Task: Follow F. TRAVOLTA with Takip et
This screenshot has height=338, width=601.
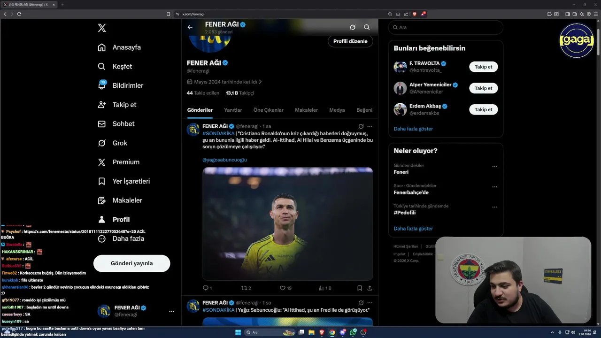Action: coord(483,67)
